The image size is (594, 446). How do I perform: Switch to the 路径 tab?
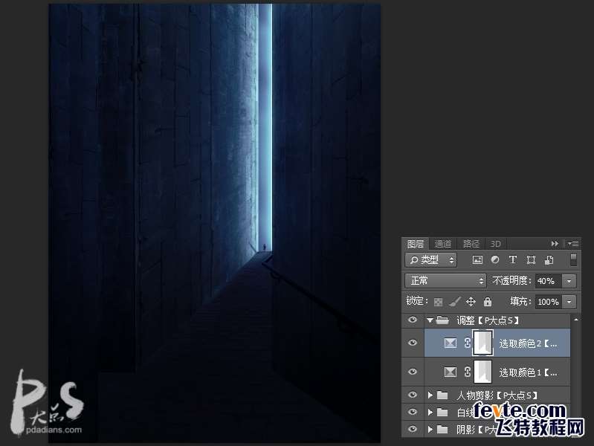[x=471, y=244]
